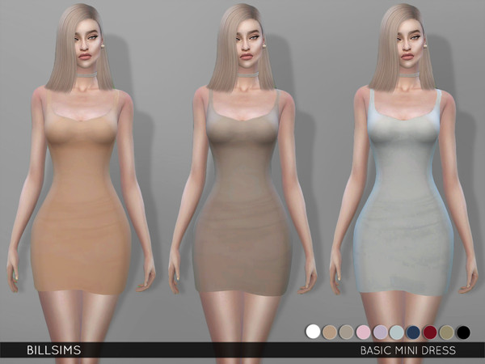Select the white color swatch
This screenshot has height=364, width=485.
point(313,332)
